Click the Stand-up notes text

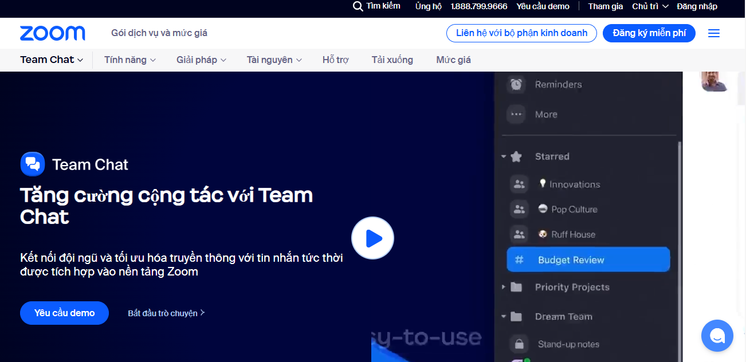point(568,344)
